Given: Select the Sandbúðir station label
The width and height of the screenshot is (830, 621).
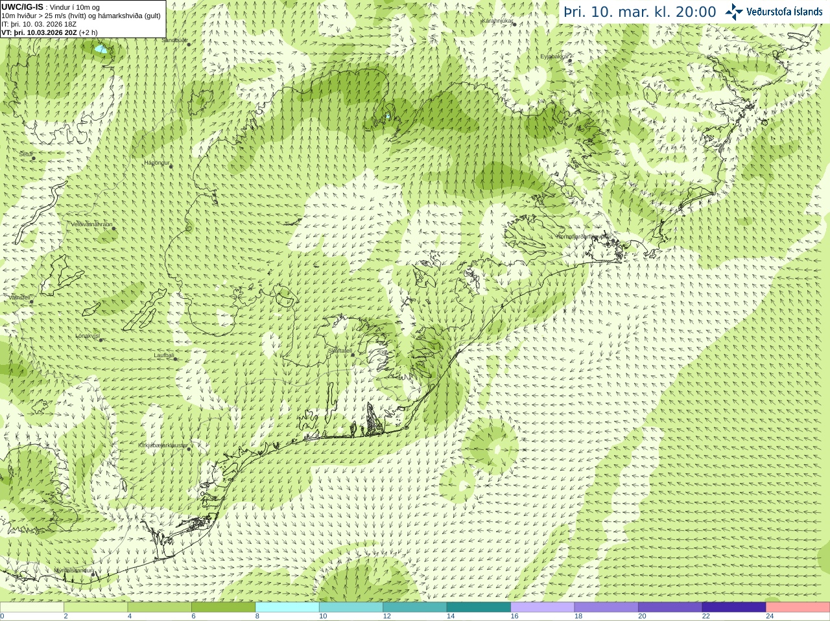Looking at the screenshot, I should pos(174,40).
